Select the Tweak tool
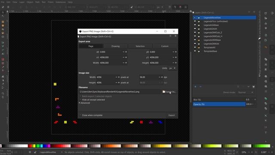Image resolution: width=275 pixels, height=155 pixels. (3, 77)
